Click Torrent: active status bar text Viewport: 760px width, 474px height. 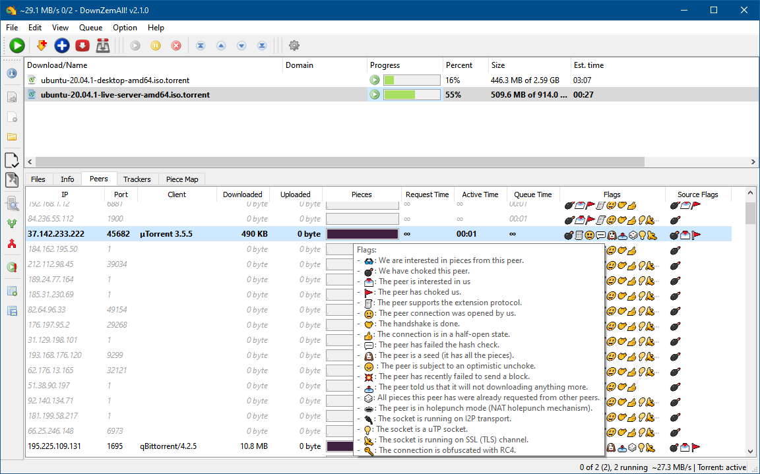[722, 467]
